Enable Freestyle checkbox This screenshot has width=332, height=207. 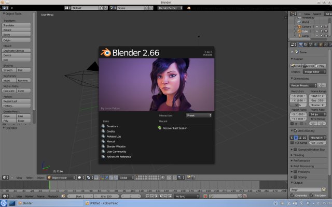point(295,171)
